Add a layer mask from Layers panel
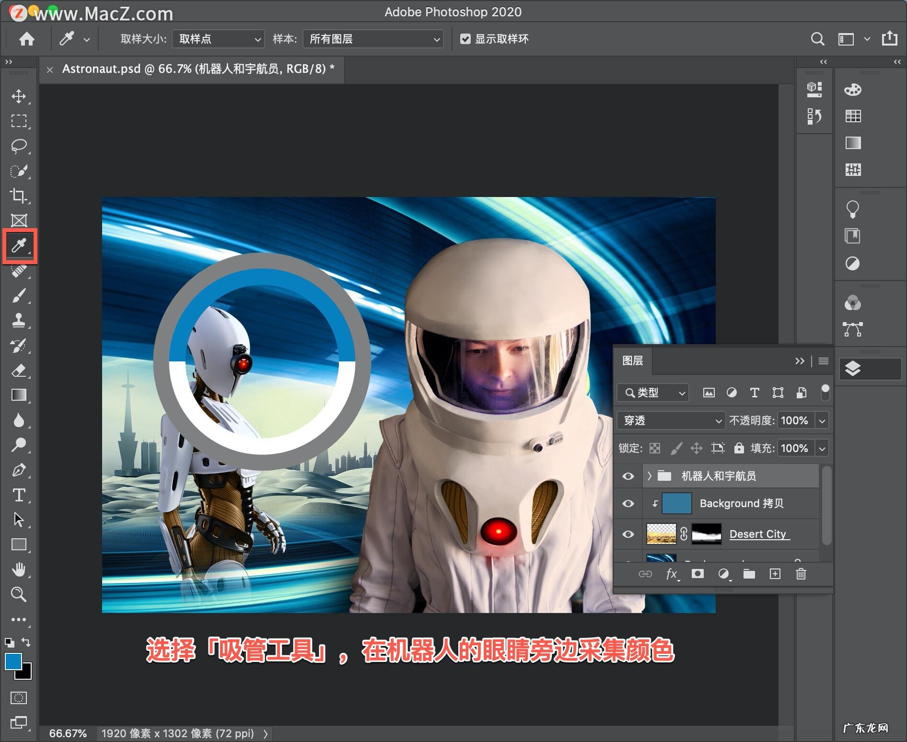Viewport: 907px width, 742px height. pyautogui.click(x=698, y=574)
